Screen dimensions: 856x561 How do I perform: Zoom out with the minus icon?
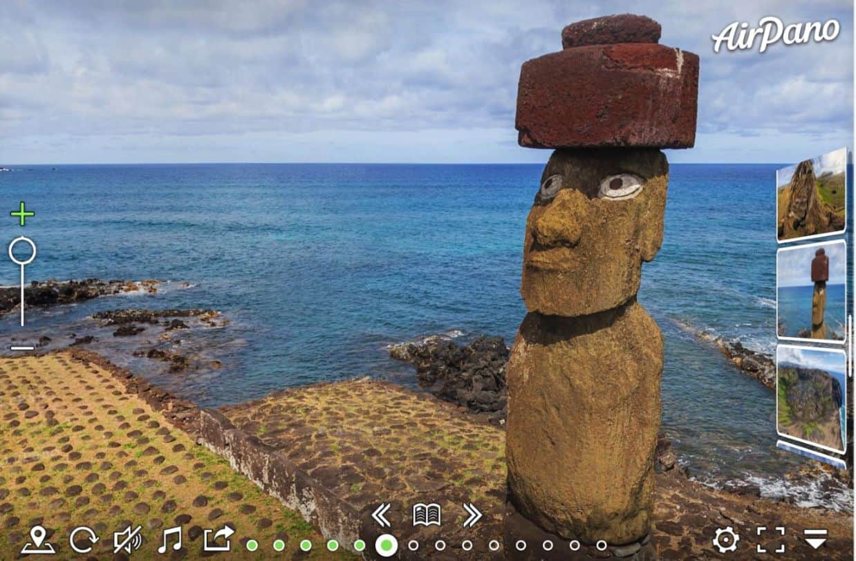tap(22, 348)
